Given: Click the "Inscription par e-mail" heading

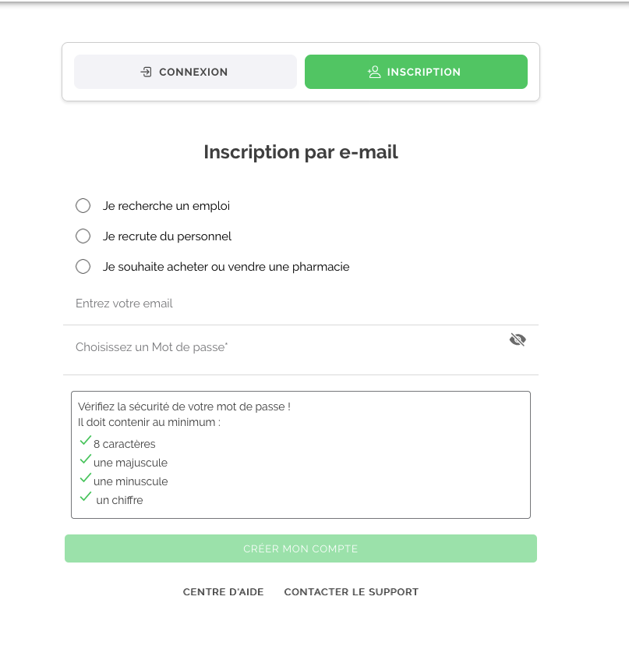Looking at the screenshot, I should coord(301,152).
